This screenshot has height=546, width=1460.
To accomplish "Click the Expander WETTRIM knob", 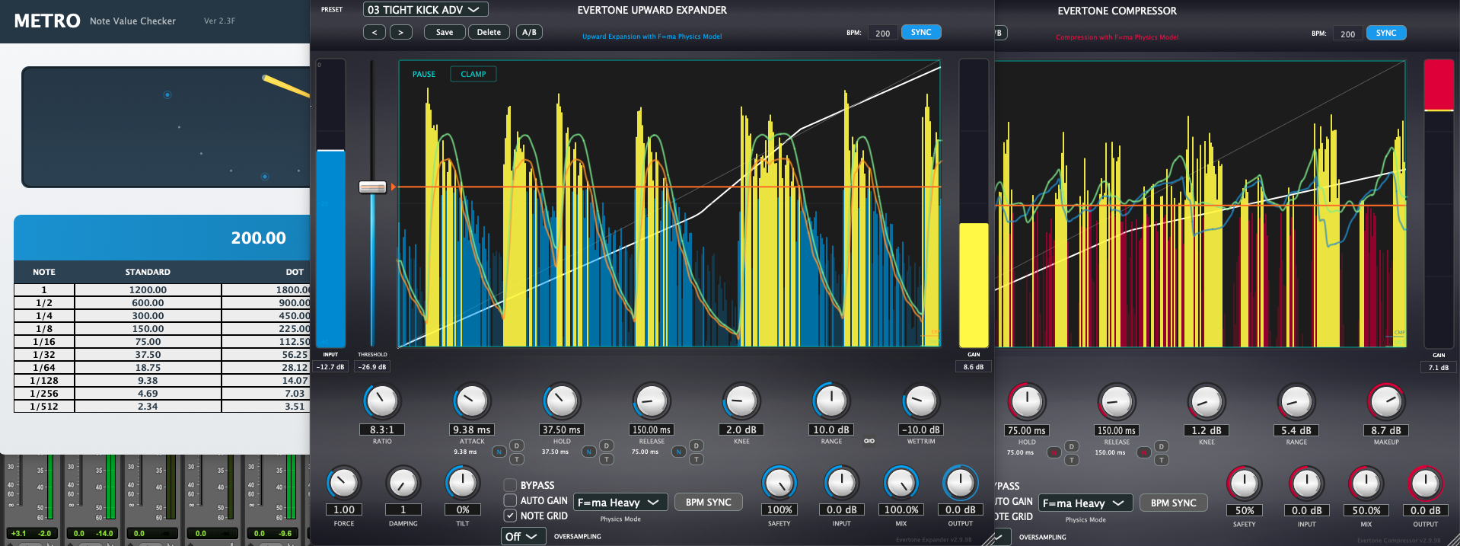I will (921, 401).
